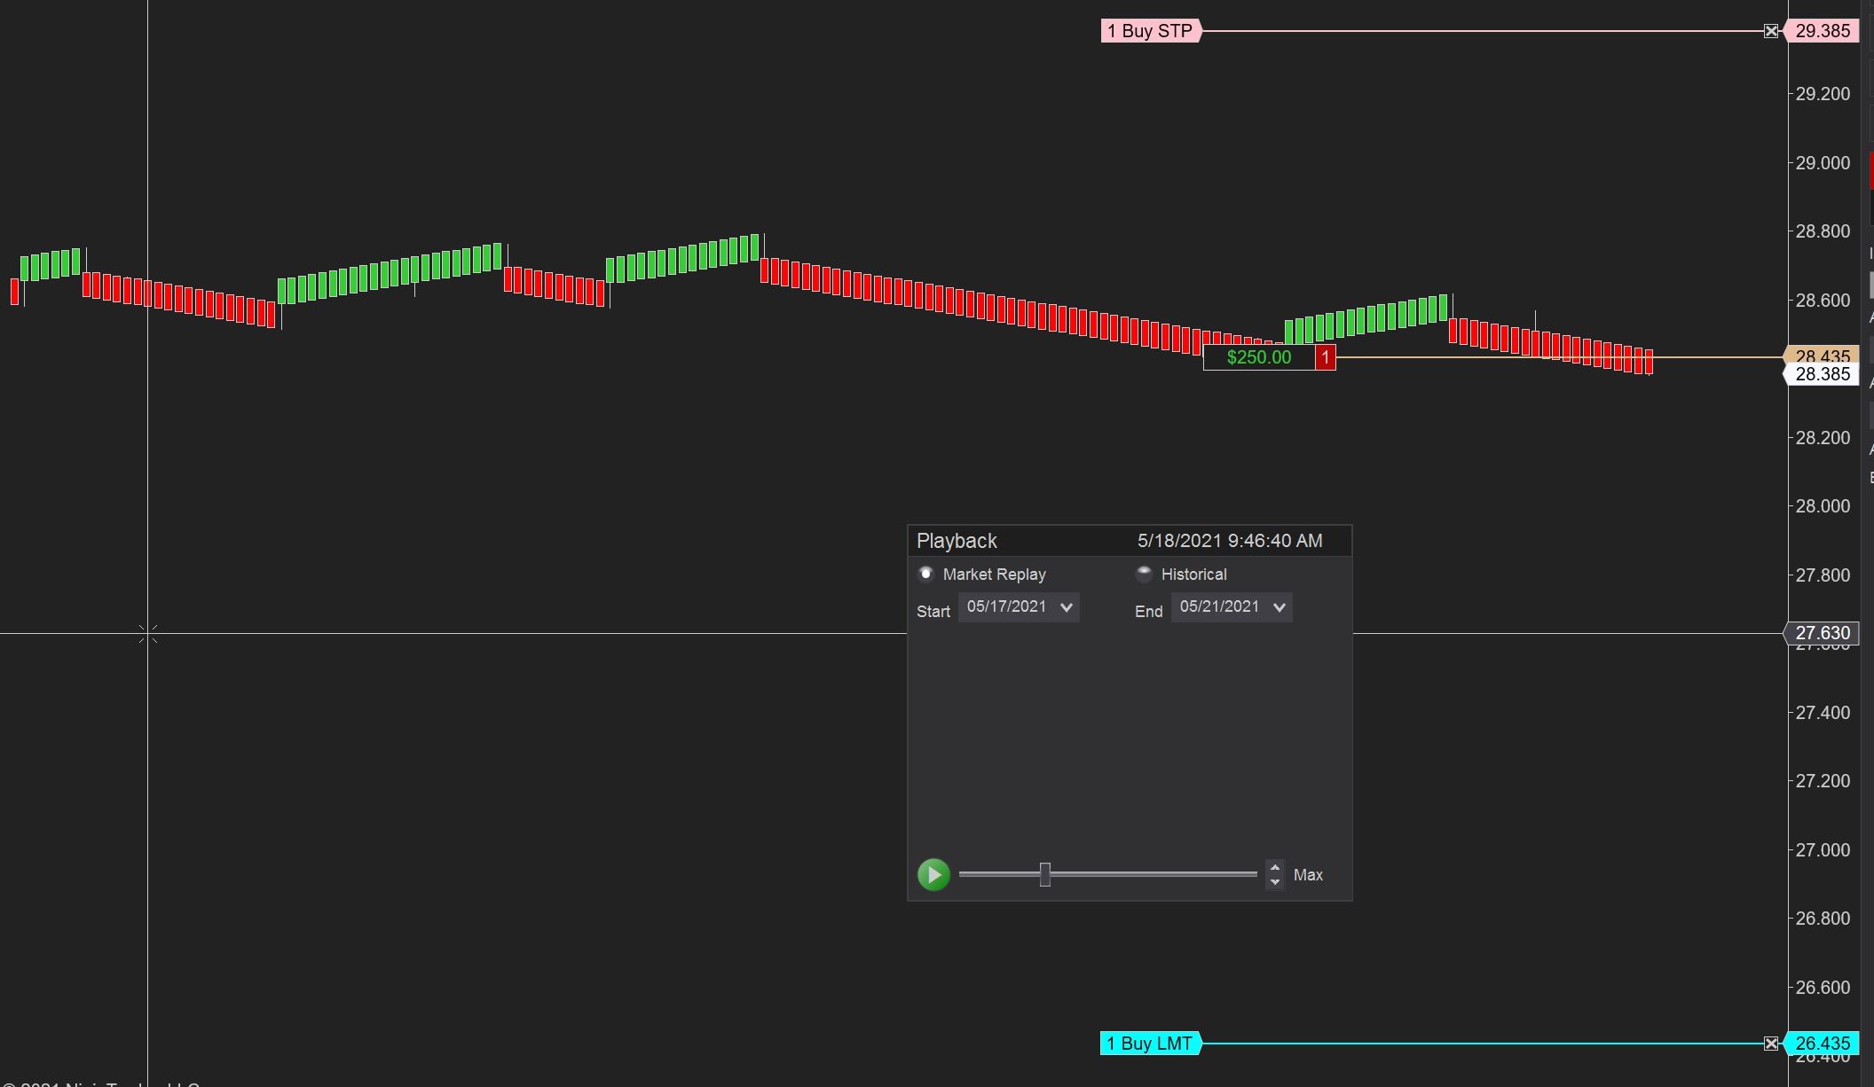Viewport: 1874px width, 1087px height.
Task: Increase playback speed with up stepper arrow
Action: pyautogui.click(x=1275, y=868)
